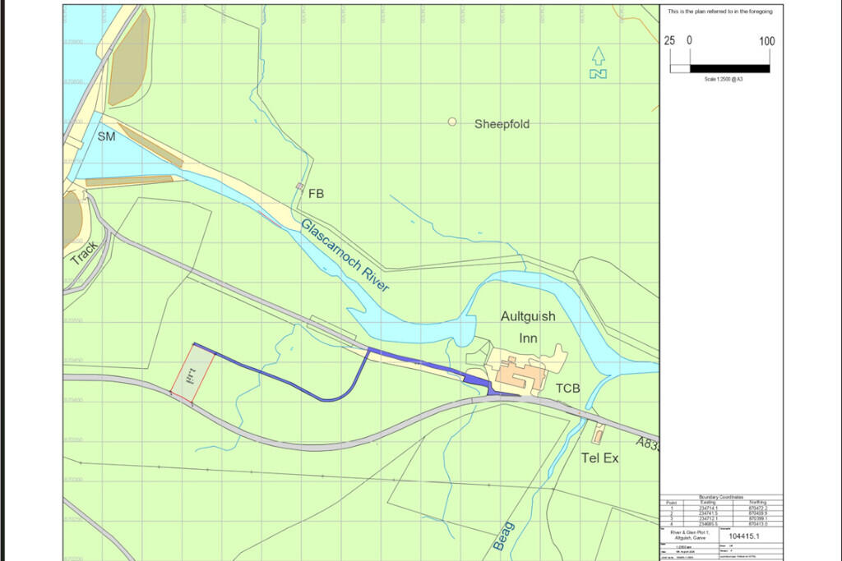Image resolution: width=842 pixels, height=561 pixels.
Task: Click the "Aultguish" label
Action: pos(528,316)
